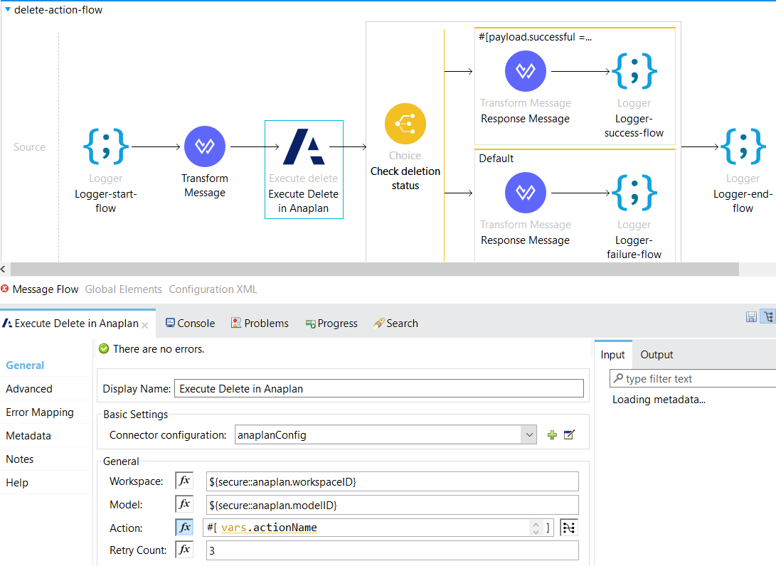Open Notes properties section
Screen dimensions: 776x566
[19, 459]
